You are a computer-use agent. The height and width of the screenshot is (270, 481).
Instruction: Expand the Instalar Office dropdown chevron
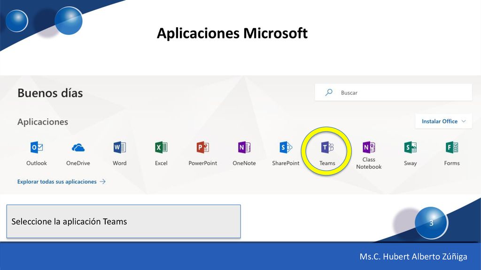464,121
